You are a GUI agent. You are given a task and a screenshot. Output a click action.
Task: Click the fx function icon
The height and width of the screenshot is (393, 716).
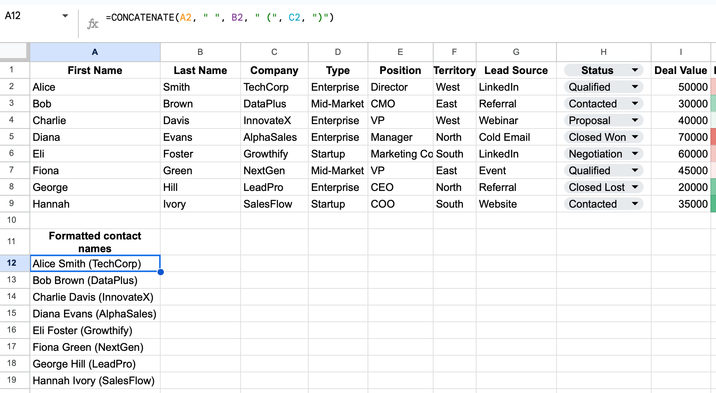[92, 24]
